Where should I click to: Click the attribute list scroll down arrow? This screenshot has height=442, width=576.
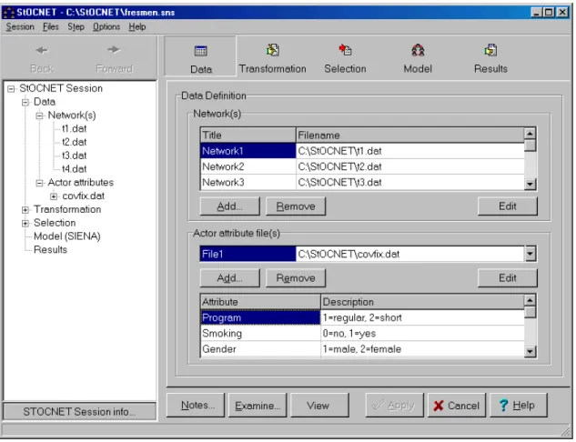point(530,351)
